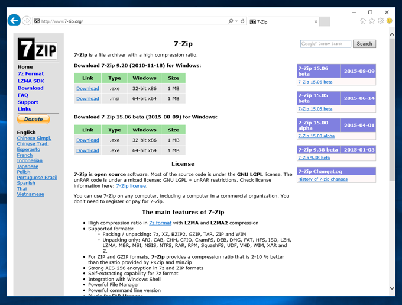Viewport: 402px width, 305px height.
Task: Switch language to Indonesian
Action: click(x=30, y=160)
